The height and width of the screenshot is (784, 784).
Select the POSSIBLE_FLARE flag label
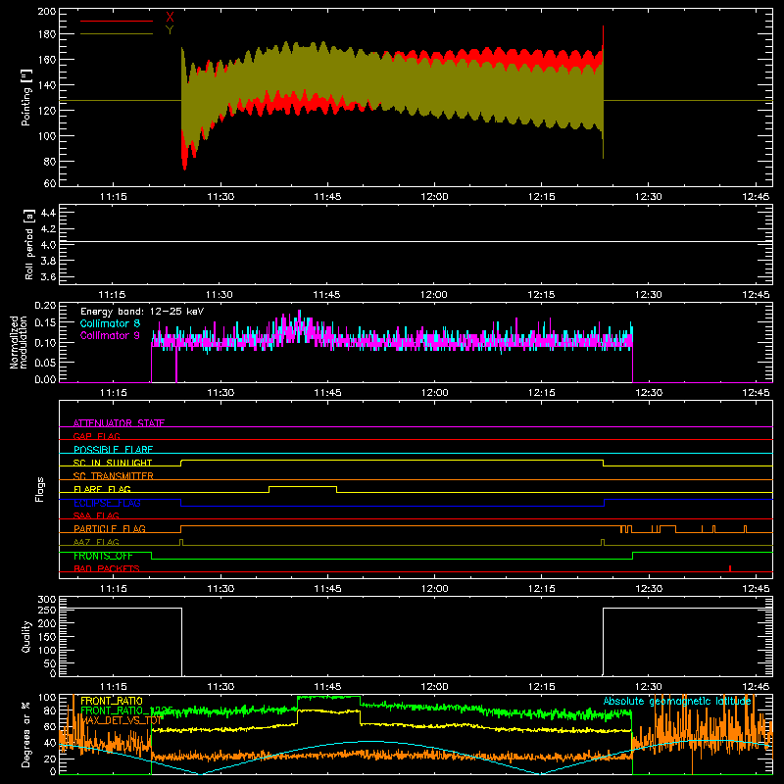(113, 450)
